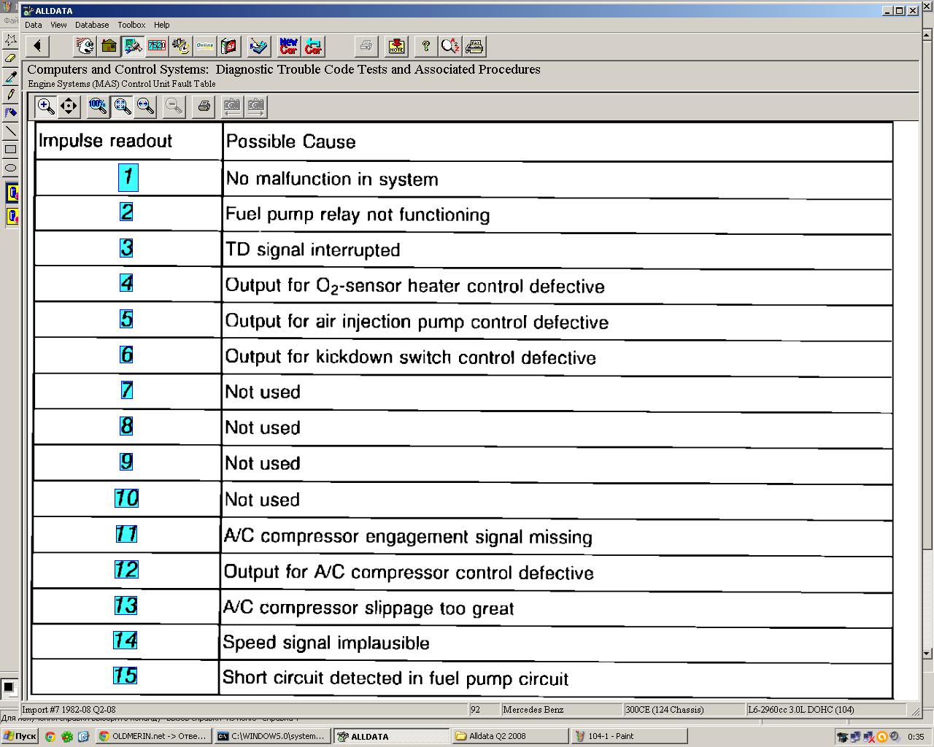
Task: Click "L6-2960cc 3.0L DOHC (104)" status field
Action: point(825,709)
